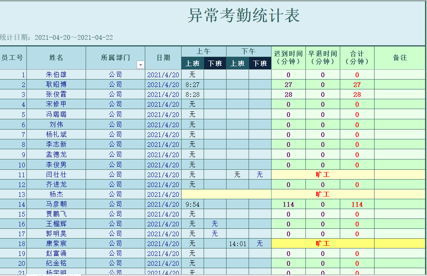The width and height of the screenshot is (427, 276).
Task: Select the red total value 114
Action: 357,204
